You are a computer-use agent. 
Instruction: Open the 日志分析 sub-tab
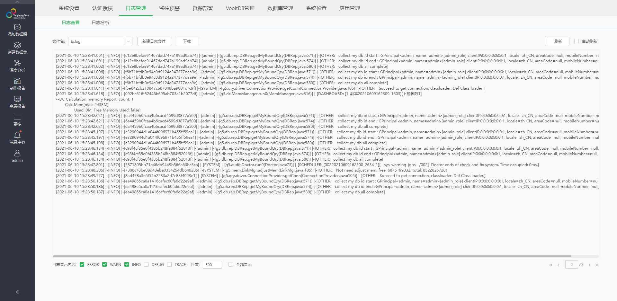point(101,22)
